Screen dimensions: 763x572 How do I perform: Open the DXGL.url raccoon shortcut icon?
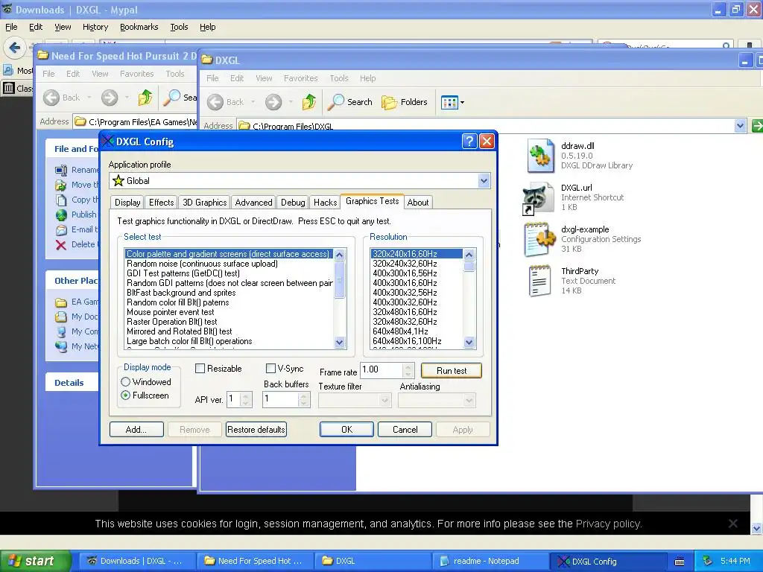click(538, 198)
